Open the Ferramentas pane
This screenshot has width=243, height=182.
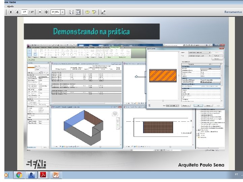click(x=233, y=12)
